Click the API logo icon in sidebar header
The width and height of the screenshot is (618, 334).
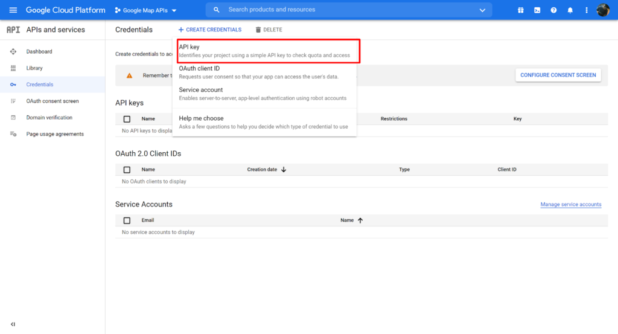[13, 30]
